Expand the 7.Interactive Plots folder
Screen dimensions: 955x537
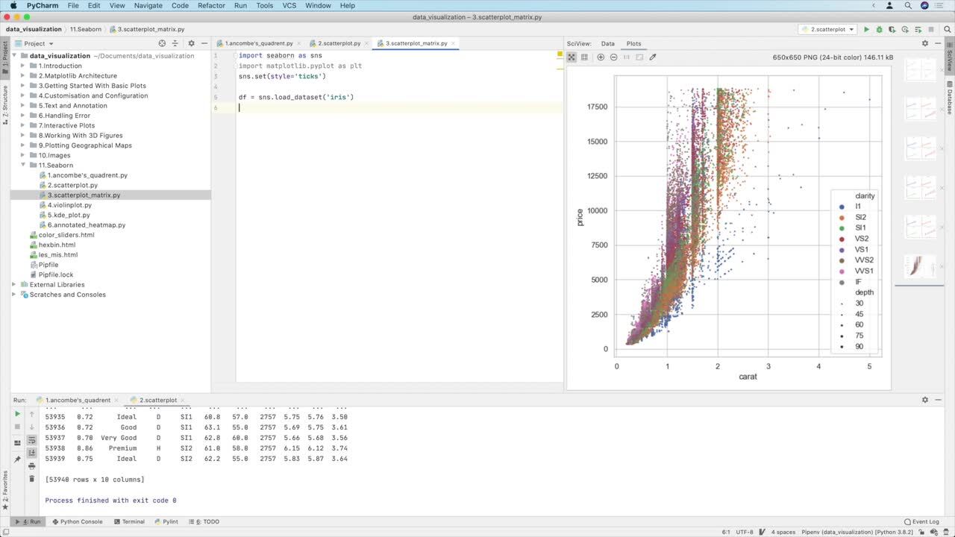point(23,125)
